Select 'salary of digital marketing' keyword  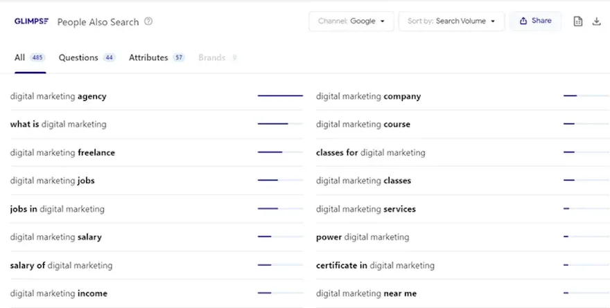(62, 265)
